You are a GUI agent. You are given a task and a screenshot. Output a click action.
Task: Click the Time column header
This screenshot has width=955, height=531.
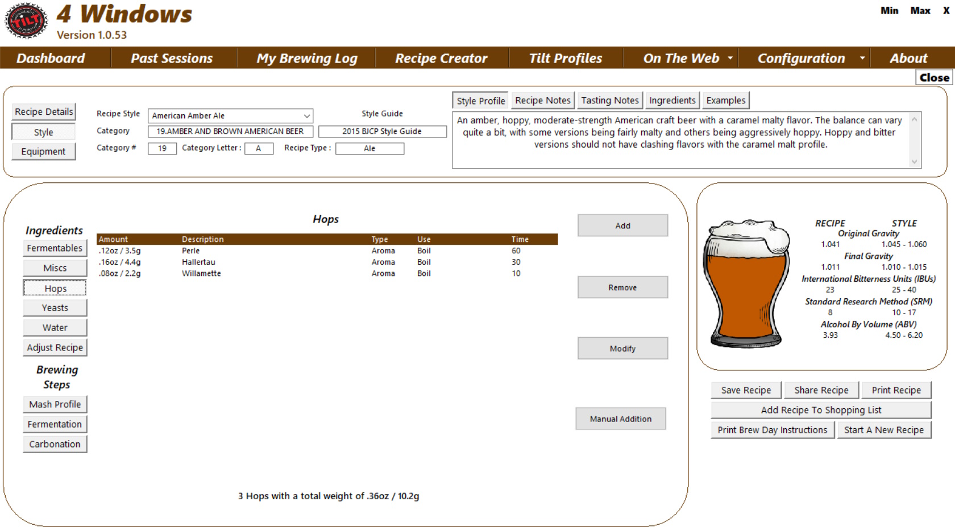tap(520, 239)
